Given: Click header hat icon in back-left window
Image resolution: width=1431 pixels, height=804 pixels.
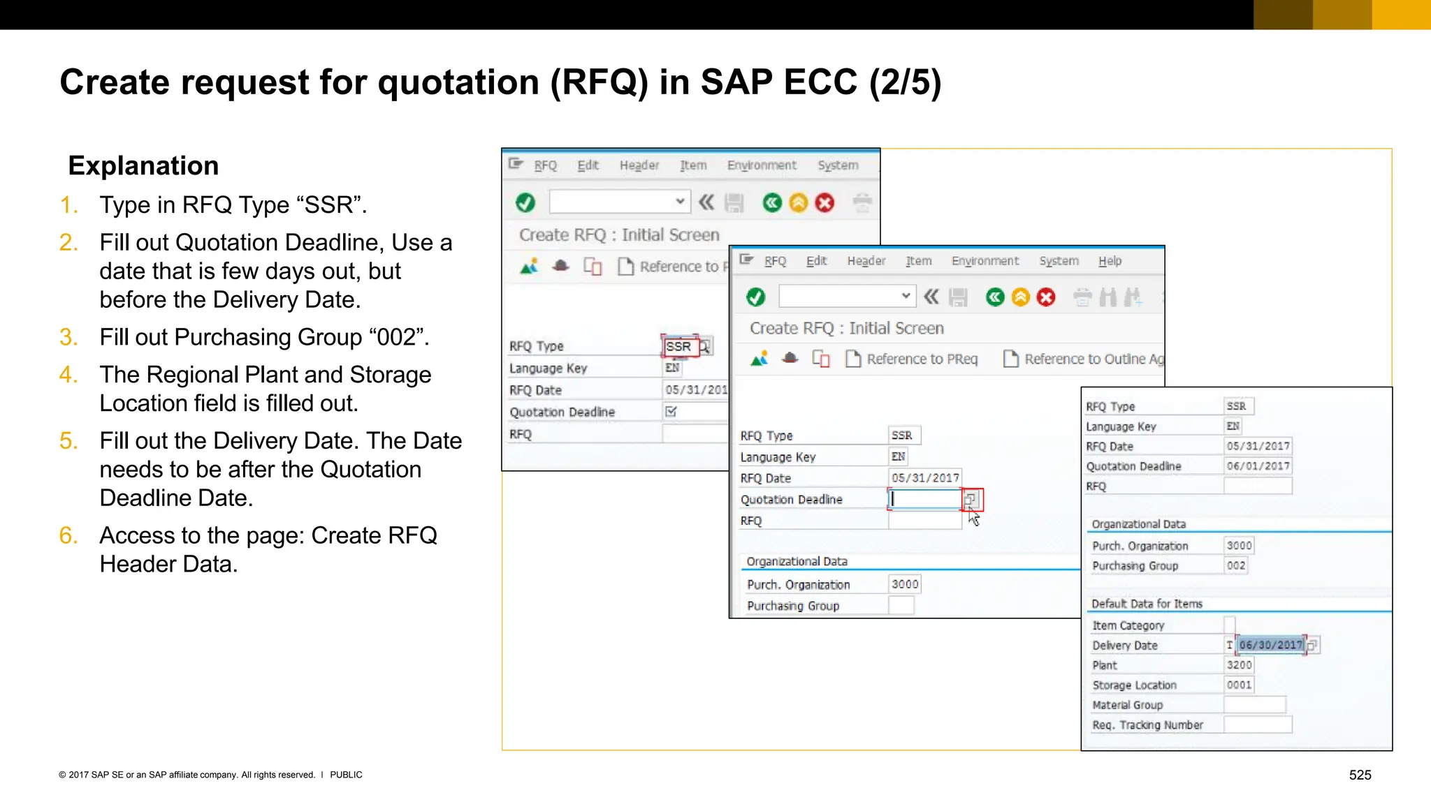Looking at the screenshot, I should click(560, 266).
